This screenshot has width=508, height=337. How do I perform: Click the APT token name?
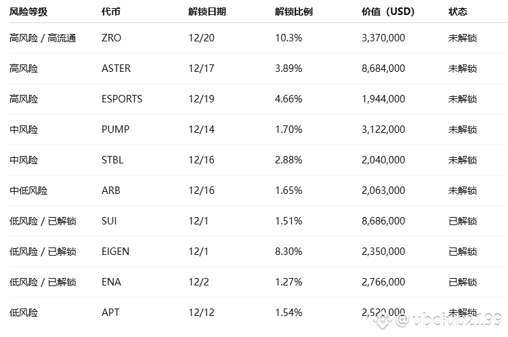point(110,313)
